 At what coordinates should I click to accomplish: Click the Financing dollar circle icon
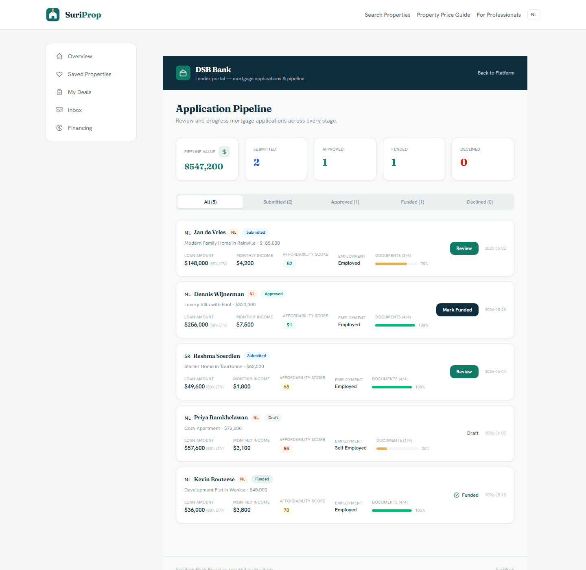click(59, 128)
